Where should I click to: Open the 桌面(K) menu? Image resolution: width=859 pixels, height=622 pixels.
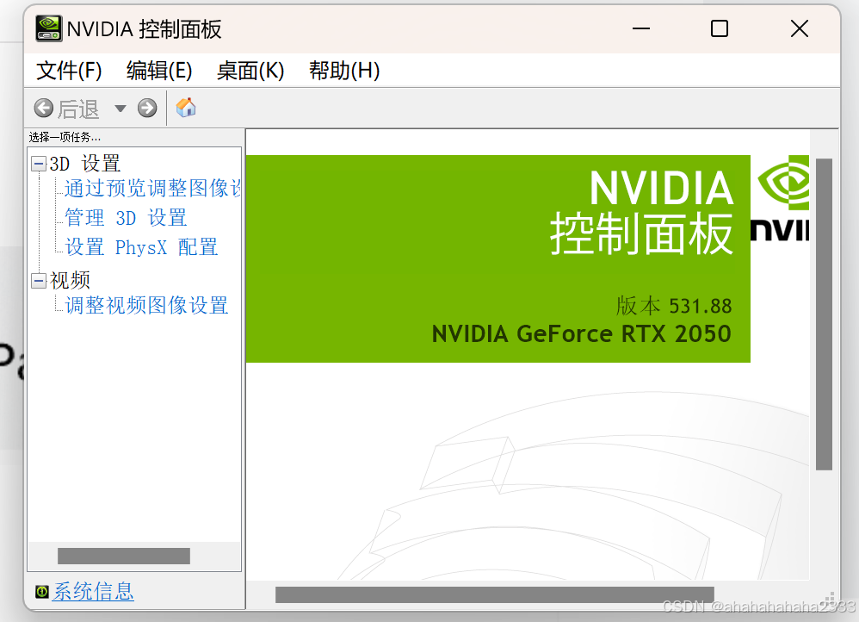250,70
